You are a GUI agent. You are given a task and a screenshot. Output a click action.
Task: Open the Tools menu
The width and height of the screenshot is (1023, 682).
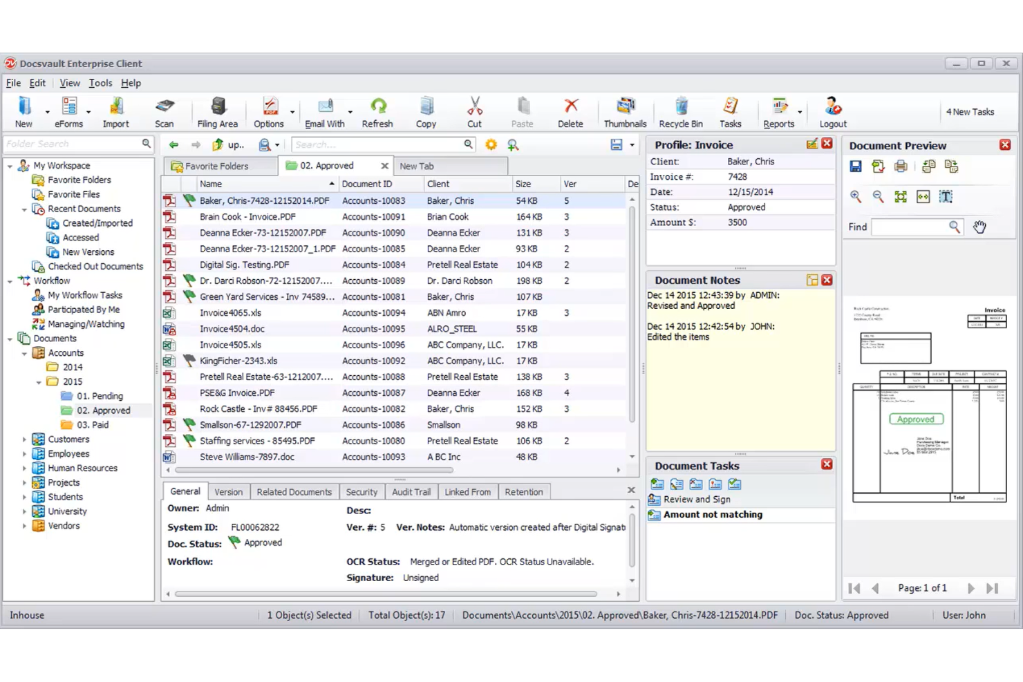coord(100,83)
